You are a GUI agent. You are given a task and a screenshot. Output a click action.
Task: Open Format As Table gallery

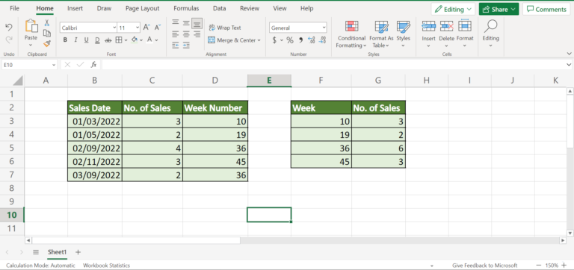coord(381,34)
